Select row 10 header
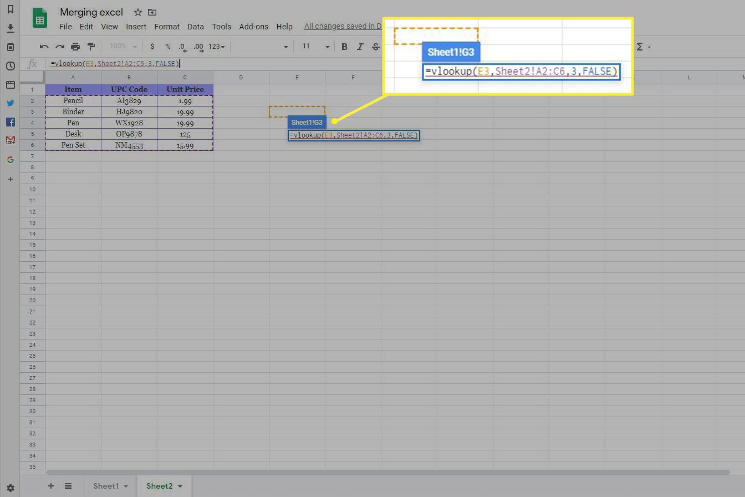Viewport: 745px width, 497px height. click(33, 189)
